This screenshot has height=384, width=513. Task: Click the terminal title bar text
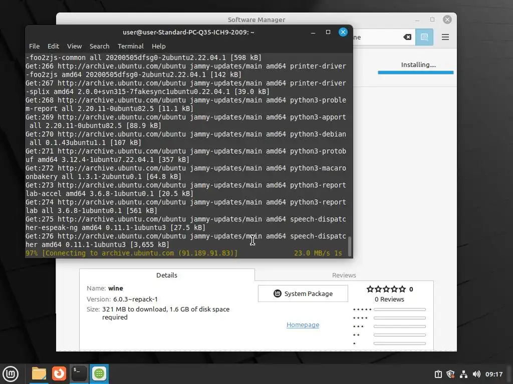coord(188,32)
